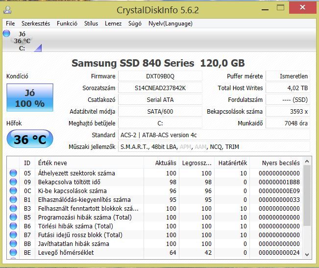Click the status orb for ID B6 row

point(13,226)
